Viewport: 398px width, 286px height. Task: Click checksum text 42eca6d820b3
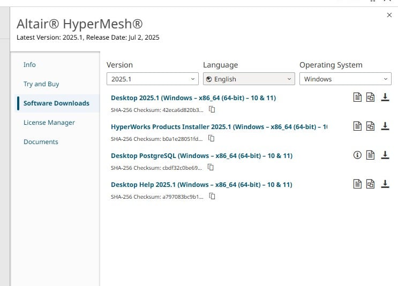pos(183,110)
